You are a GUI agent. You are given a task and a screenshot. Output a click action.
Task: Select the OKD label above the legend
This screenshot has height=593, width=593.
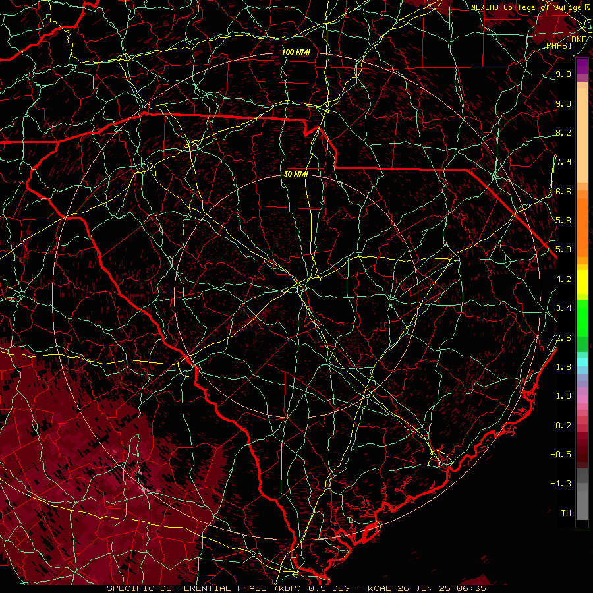579,40
